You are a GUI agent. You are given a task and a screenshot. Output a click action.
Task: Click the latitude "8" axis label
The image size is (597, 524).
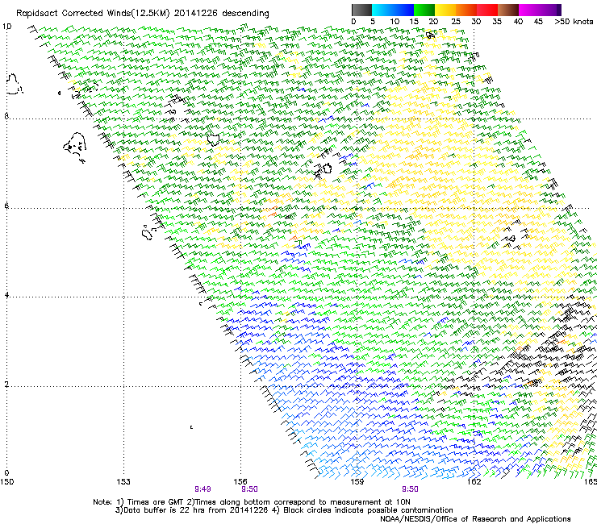click(x=6, y=116)
